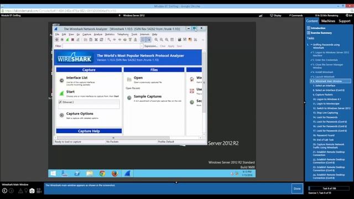This screenshot has width=354, height=199.
Task: Click the Expression... button beside filter
Action: [x=151, y=46]
